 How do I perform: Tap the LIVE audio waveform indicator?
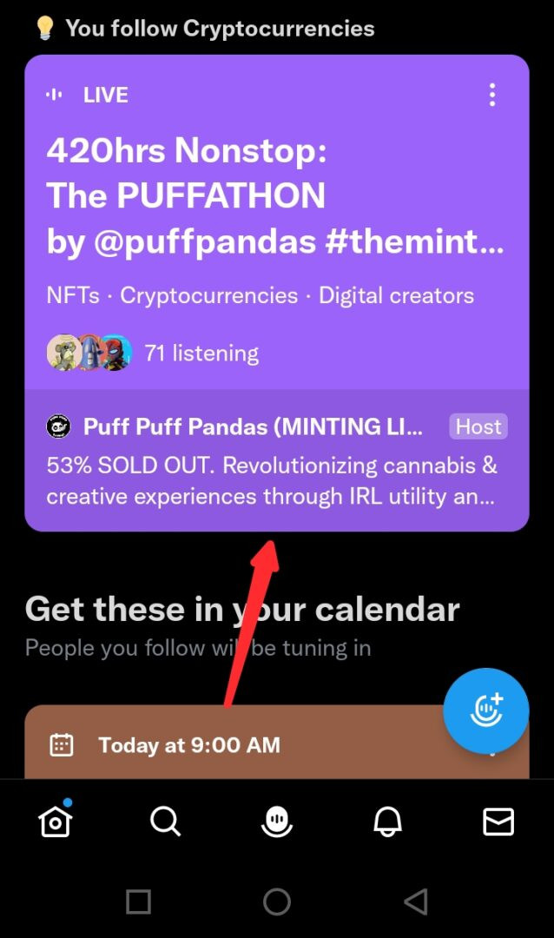55,95
